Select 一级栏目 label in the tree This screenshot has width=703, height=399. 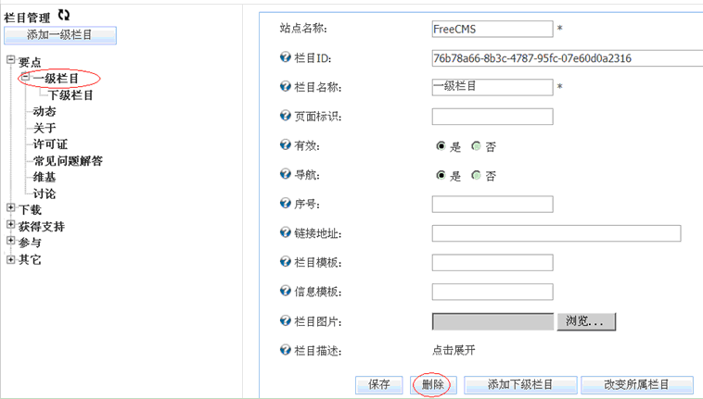pos(56,79)
